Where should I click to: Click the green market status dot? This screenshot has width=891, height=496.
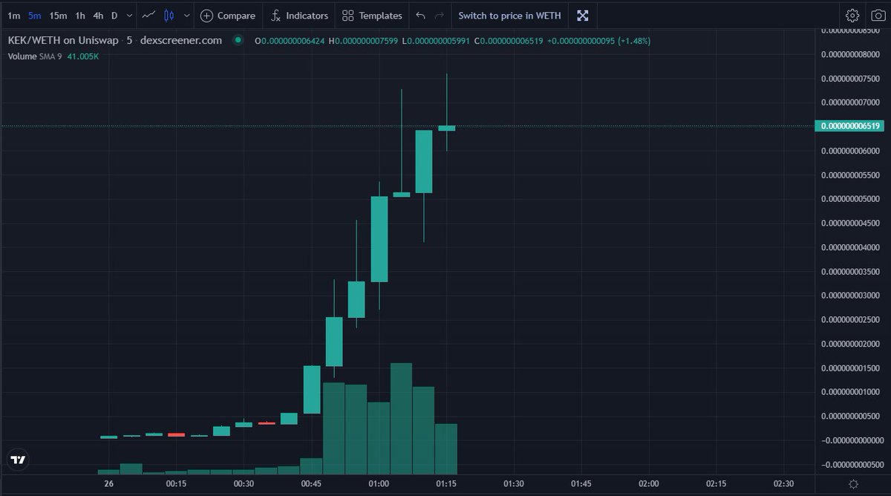pos(238,40)
